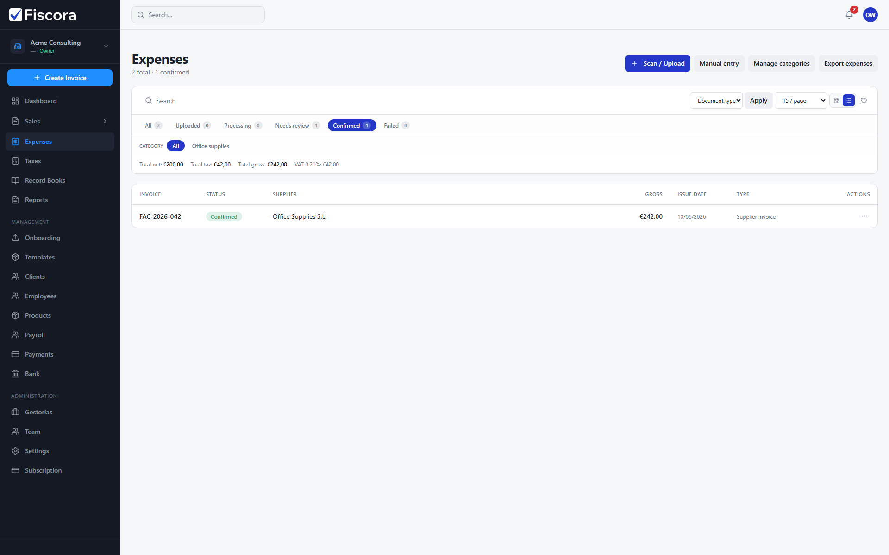
Task: Click the Fiscora logo checkmark icon
Action: 16,15
